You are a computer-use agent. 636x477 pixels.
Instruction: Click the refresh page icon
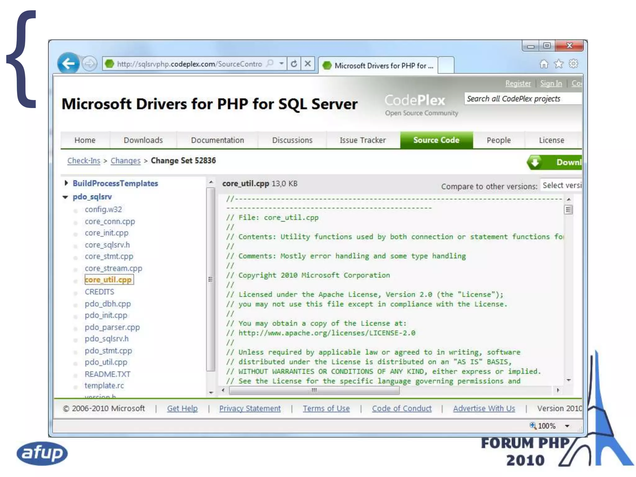point(294,64)
